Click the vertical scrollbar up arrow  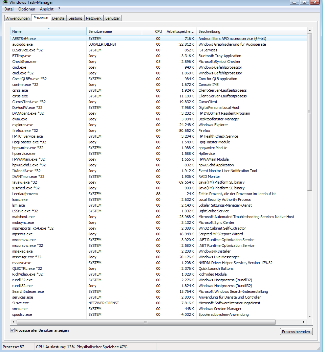coord(310,30)
